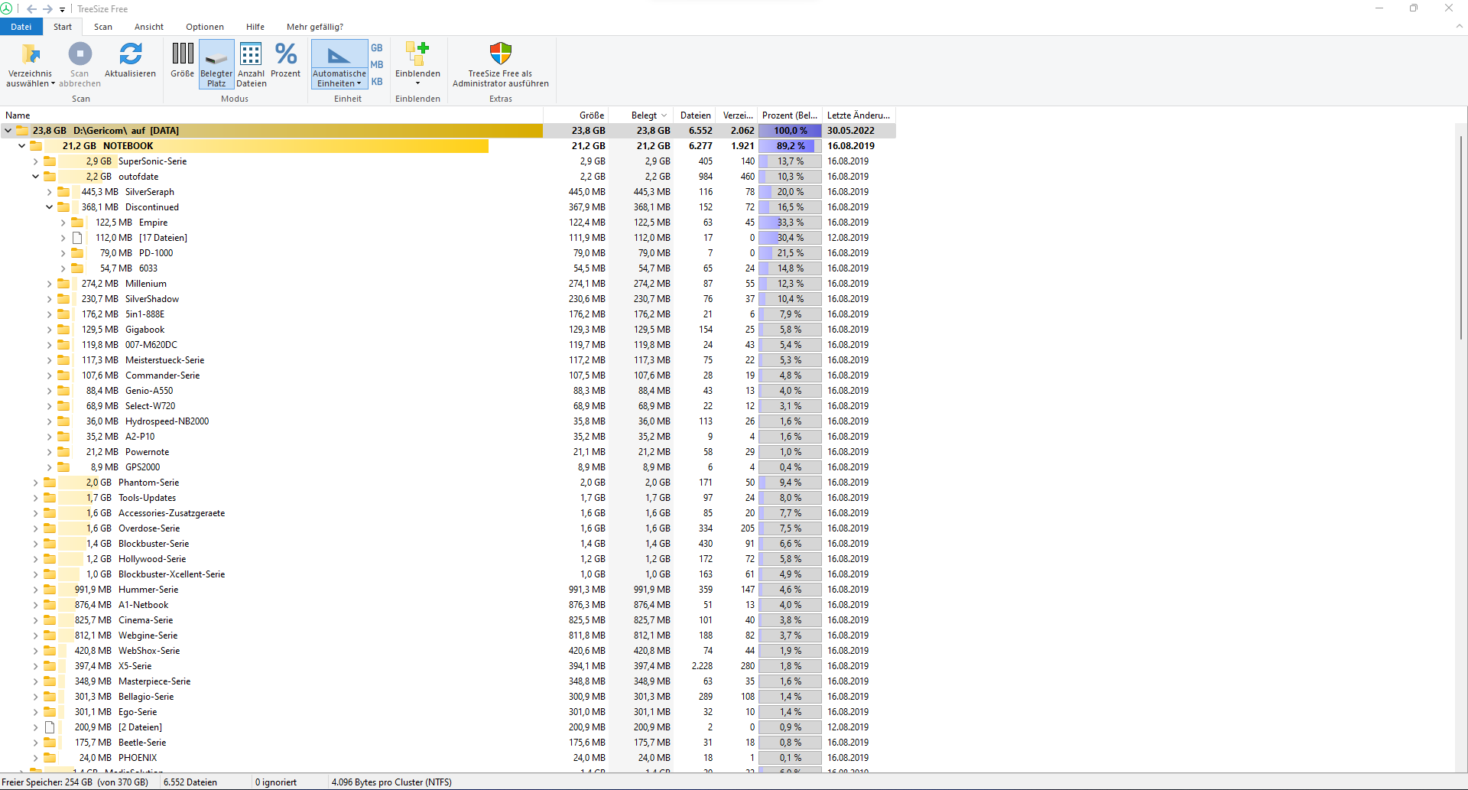This screenshot has height=790, width=1468.
Task: Click the NOTEBOOK folder icon
Action: click(36, 145)
